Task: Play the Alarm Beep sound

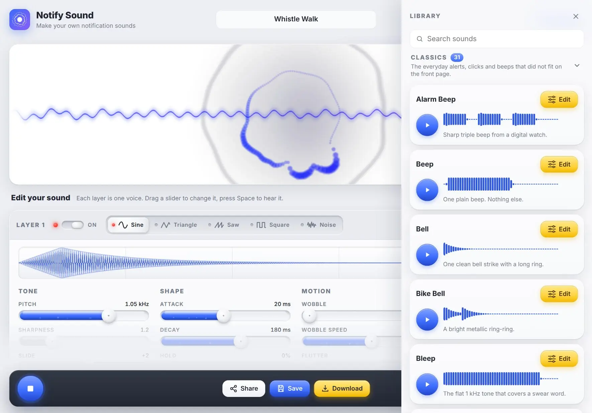Action: pyautogui.click(x=427, y=125)
